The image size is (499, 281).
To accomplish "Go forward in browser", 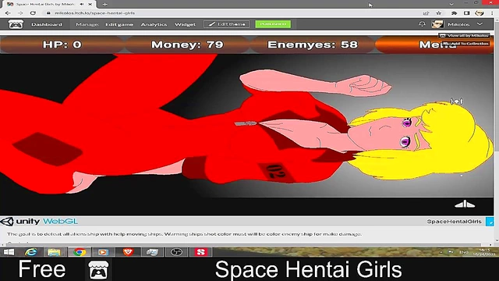I will (20, 13).
